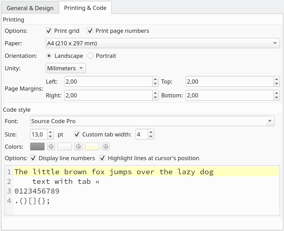Open the Paper size dropdown

coord(163,43)
